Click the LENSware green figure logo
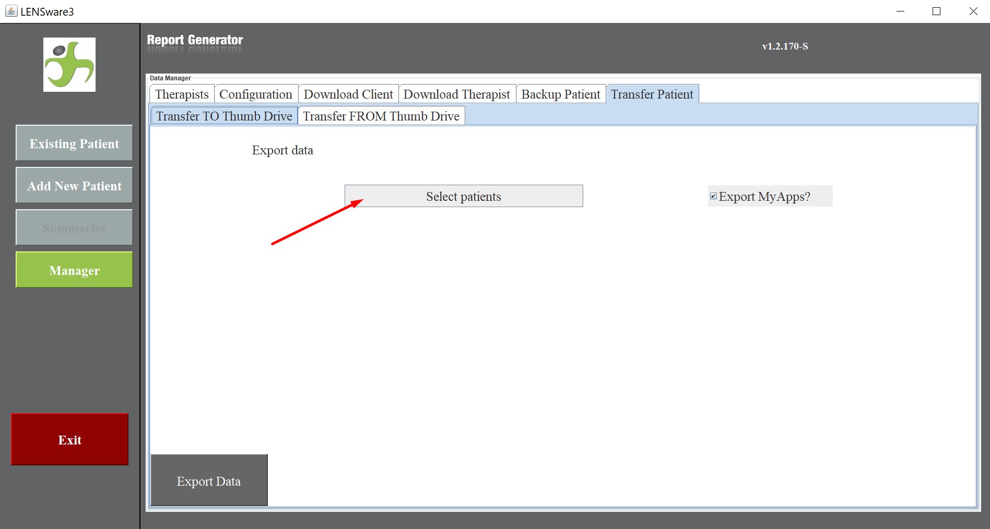 pos(69,65)
